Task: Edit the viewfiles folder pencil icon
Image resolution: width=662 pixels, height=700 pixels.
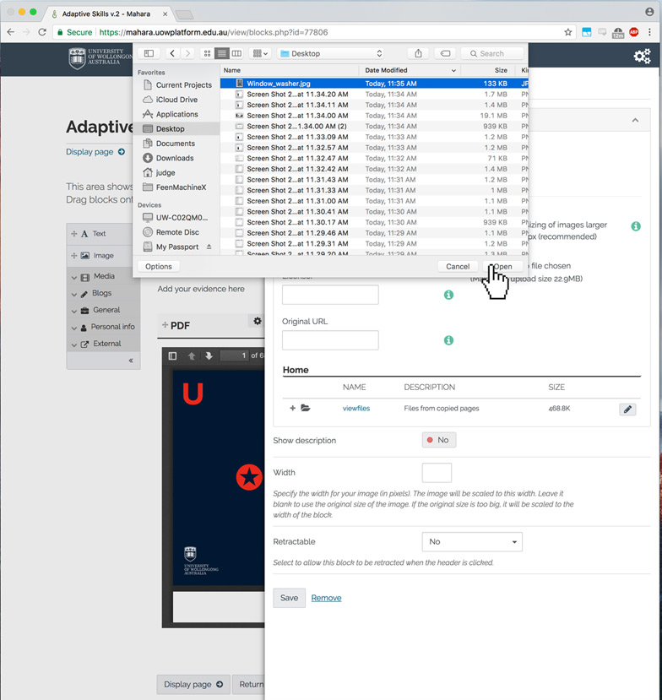Action: tap(627, 410)
